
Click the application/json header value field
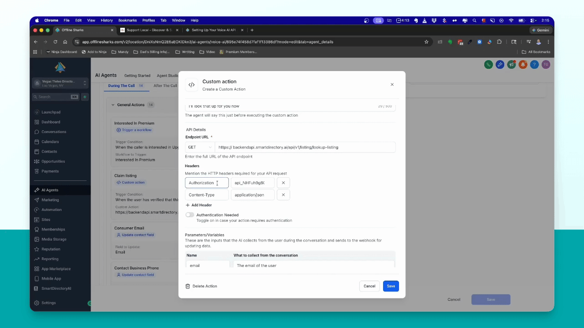pyautogui.click(x=253, y=195)
